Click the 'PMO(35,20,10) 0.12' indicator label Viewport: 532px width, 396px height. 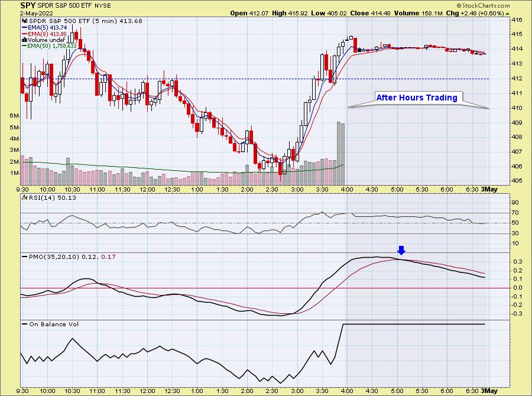point(63,257)
